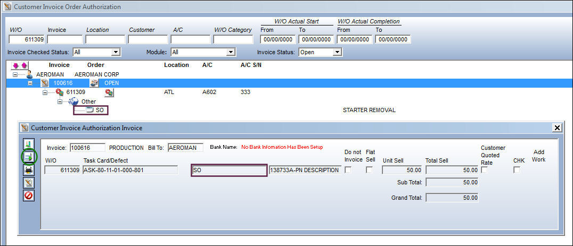Click the printer icon in invoice toolbar
Viewport: 573px width, 246px height.
pyautogui.click(x=29, y=170)
